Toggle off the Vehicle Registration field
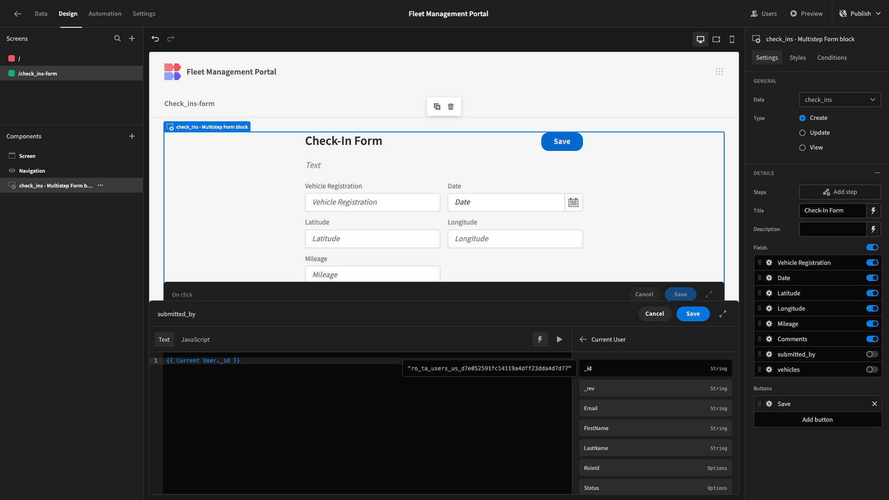This screenshot has width=889, height=500. coord(872,262)
